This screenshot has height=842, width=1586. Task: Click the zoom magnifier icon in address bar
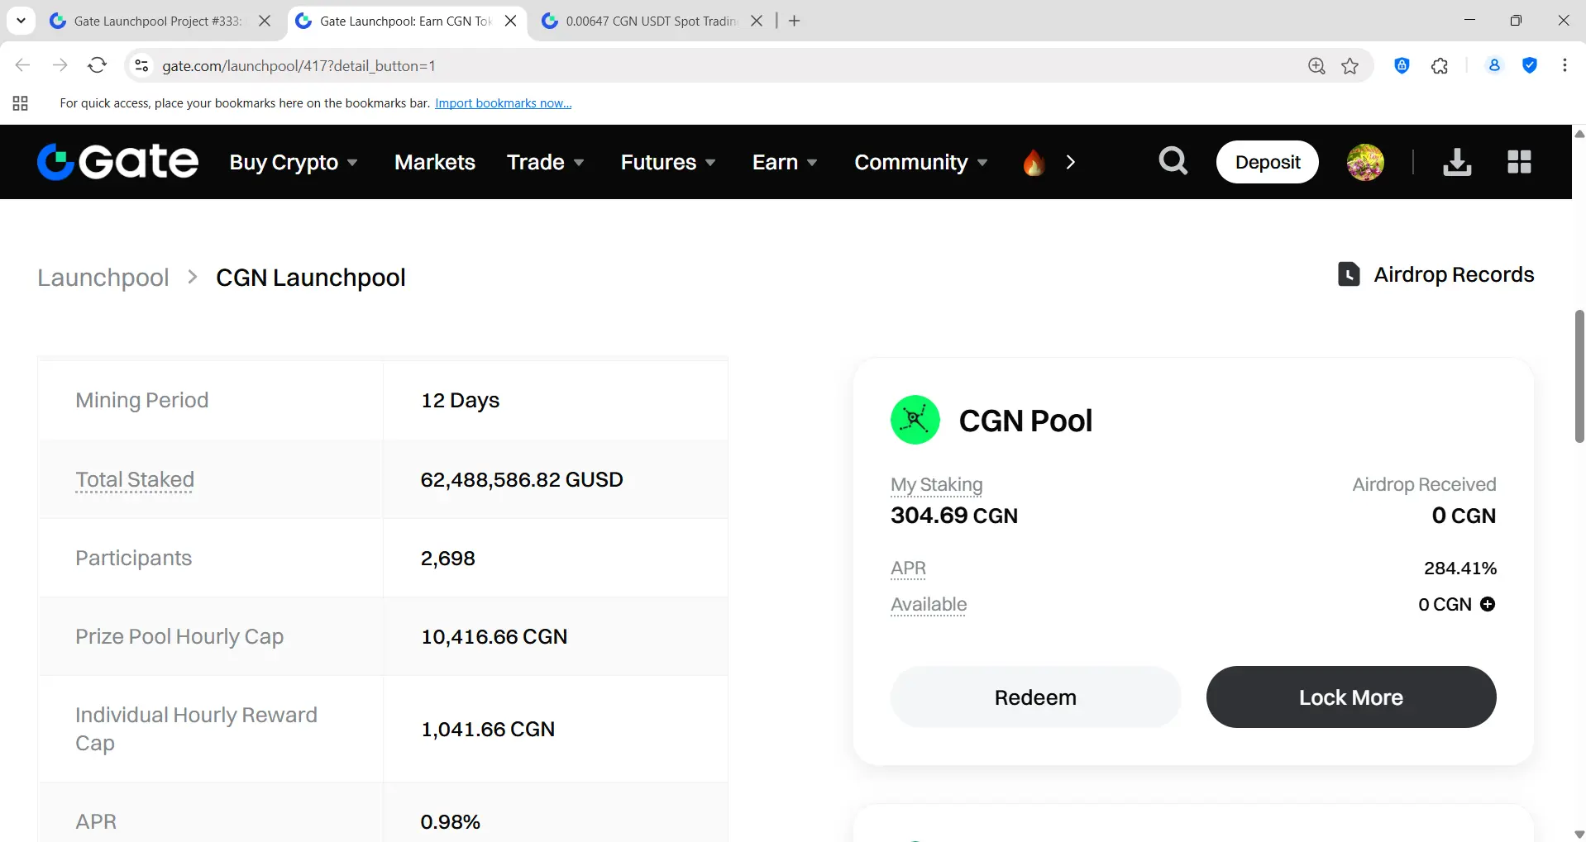(x=1316, y=66)
